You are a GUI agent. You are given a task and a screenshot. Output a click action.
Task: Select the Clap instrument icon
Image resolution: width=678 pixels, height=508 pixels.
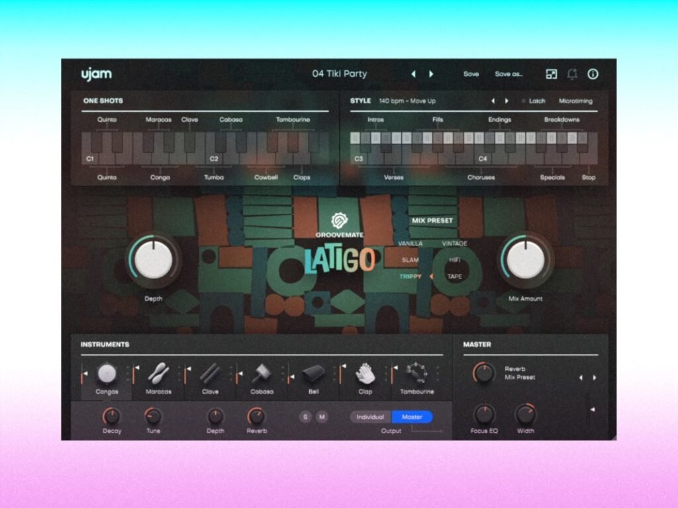[364, 374]
